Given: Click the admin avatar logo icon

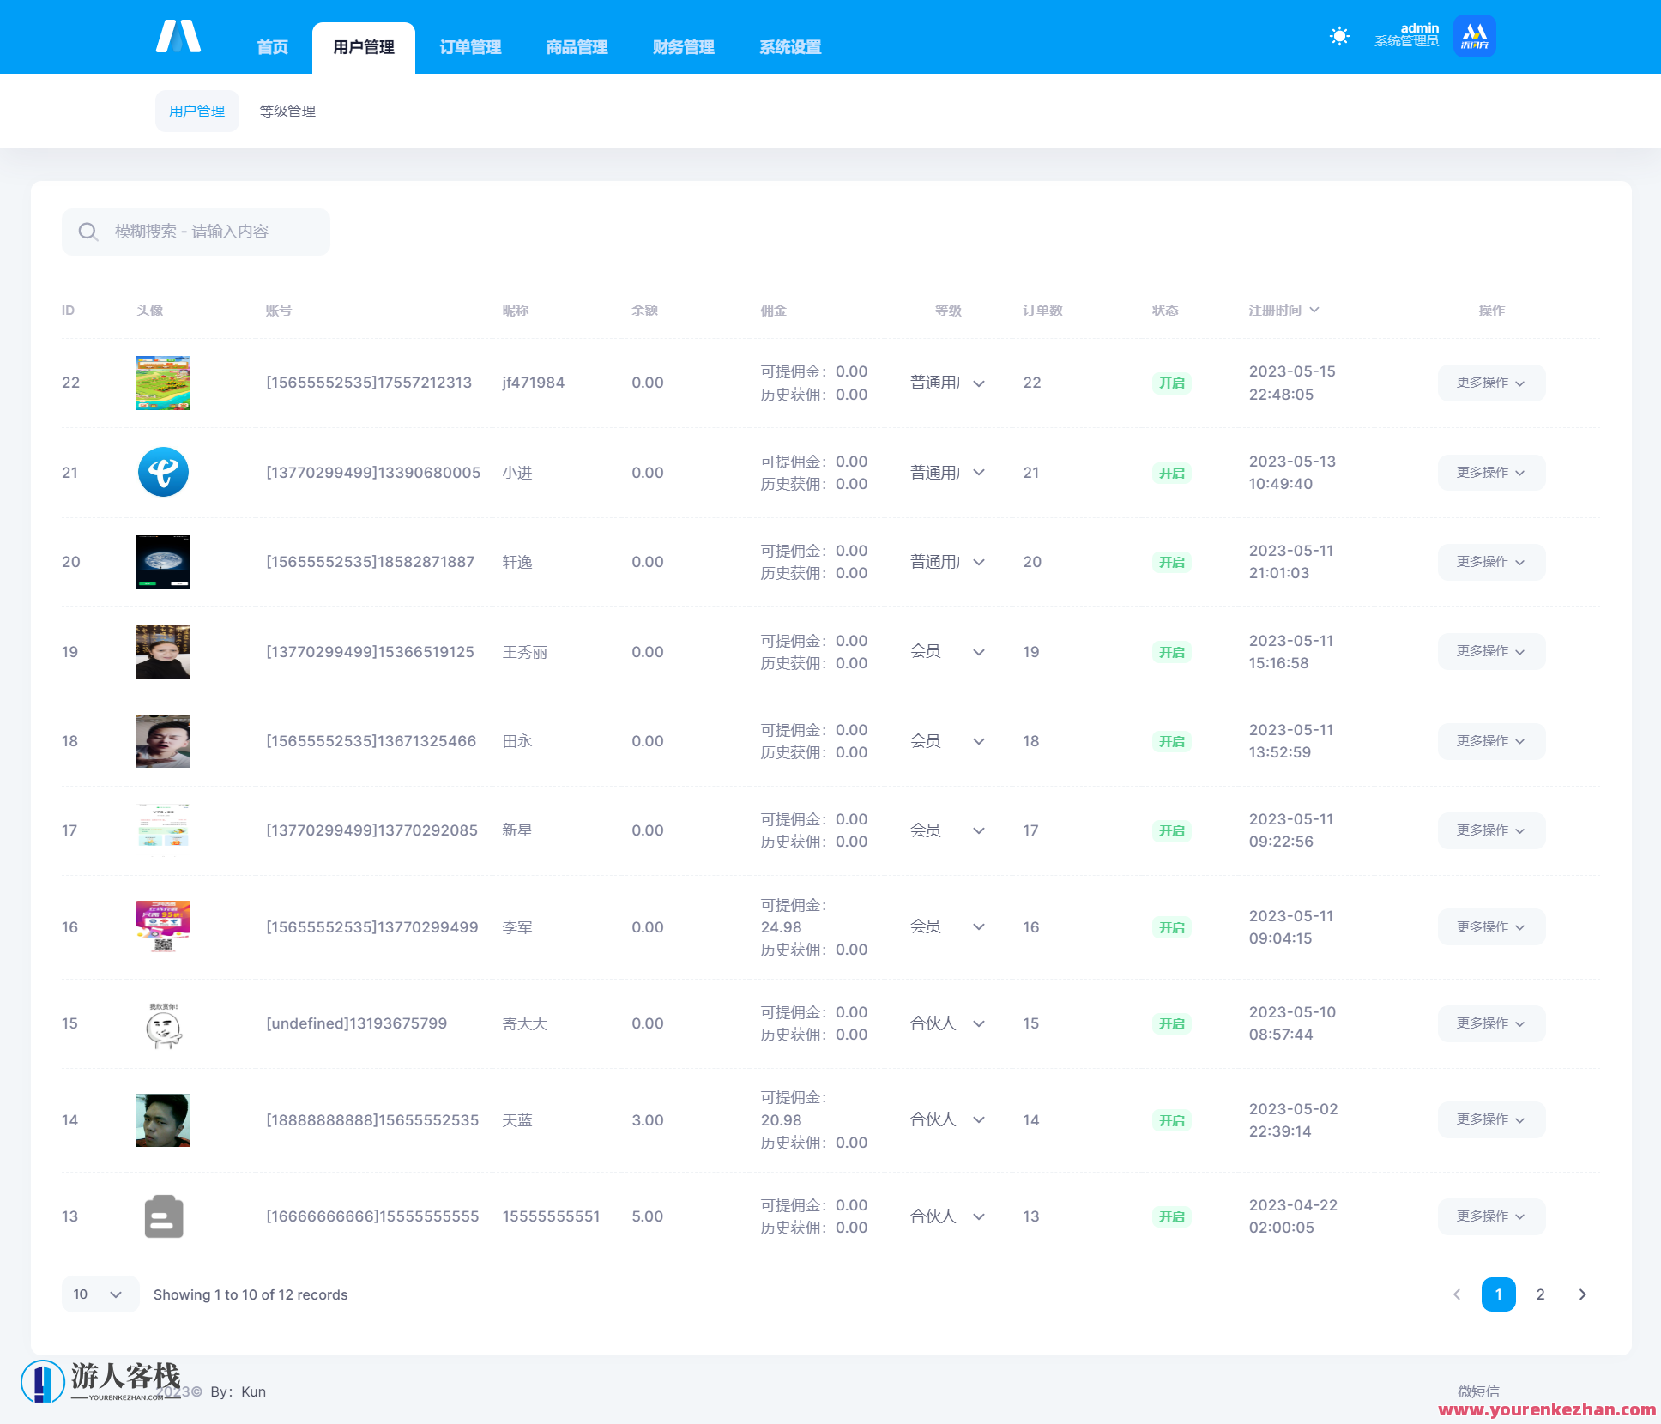Looking at the screenshot, I should pos(1474,37).
